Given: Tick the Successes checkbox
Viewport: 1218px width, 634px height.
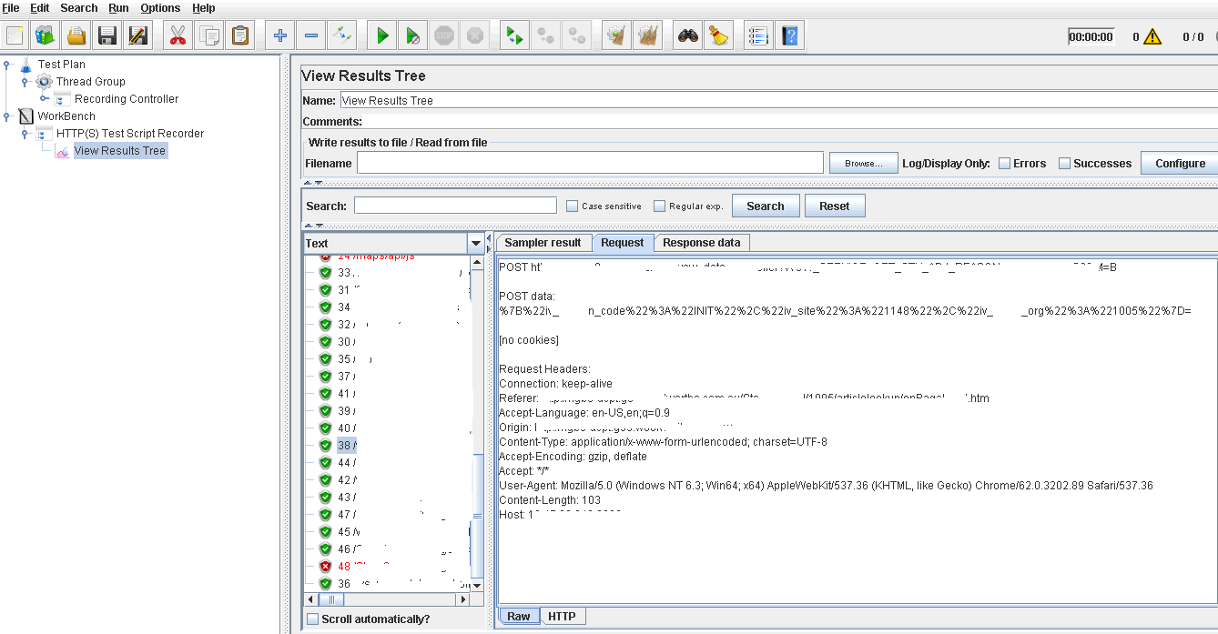Looking at the screenshot, I should pyautogui.click(x=1065, y=164).
